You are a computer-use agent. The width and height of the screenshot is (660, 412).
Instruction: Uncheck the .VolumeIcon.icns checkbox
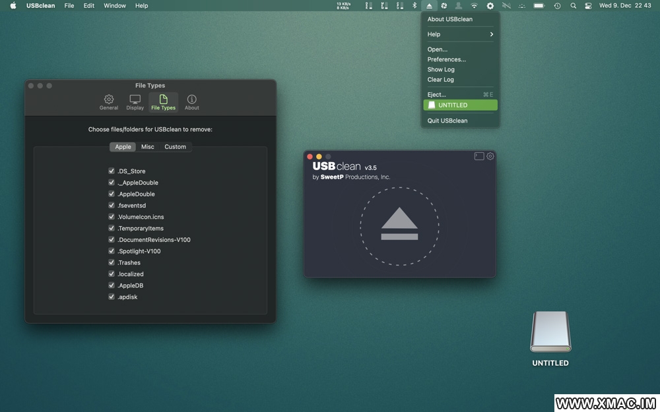coord(112,216)
